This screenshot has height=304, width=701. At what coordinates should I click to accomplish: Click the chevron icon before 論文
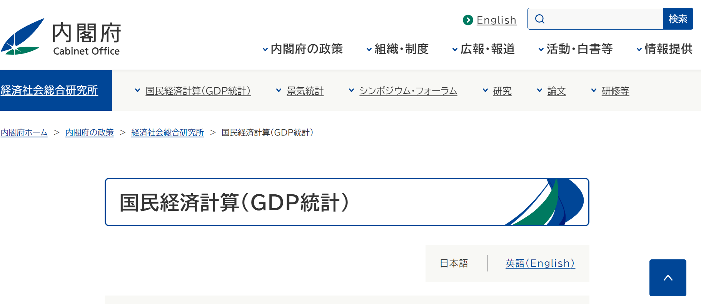pos(539,90)
